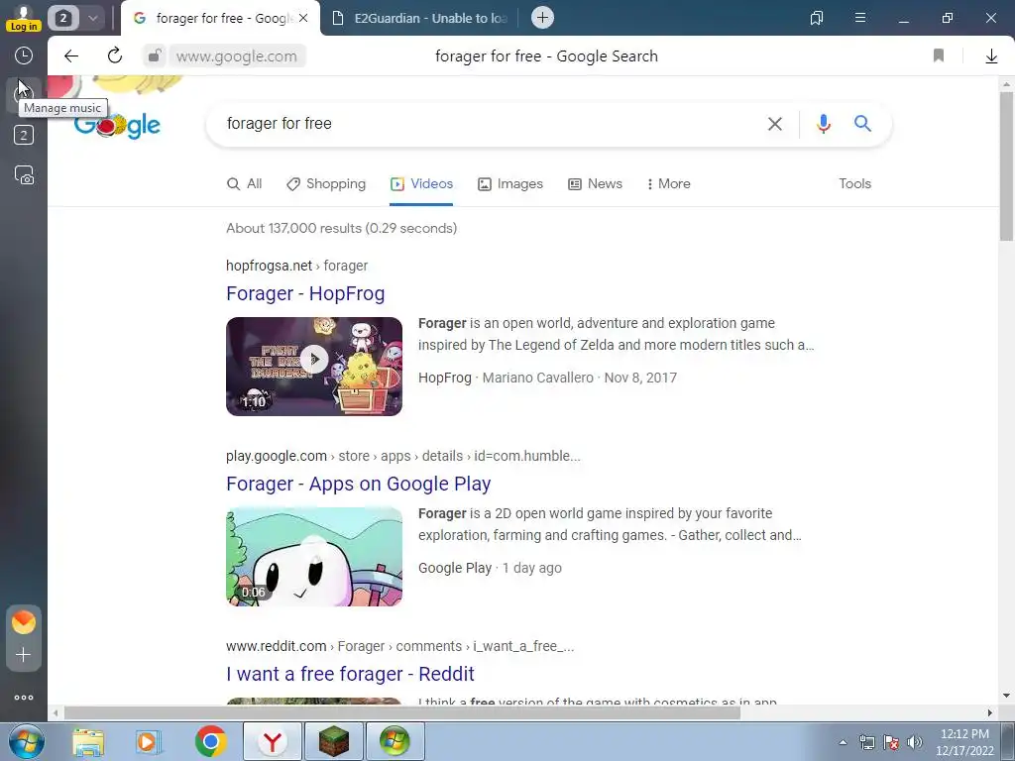This screenshot has width=1015, height=761.
Task: View site security lock info
Action: (x=154, y=56)
